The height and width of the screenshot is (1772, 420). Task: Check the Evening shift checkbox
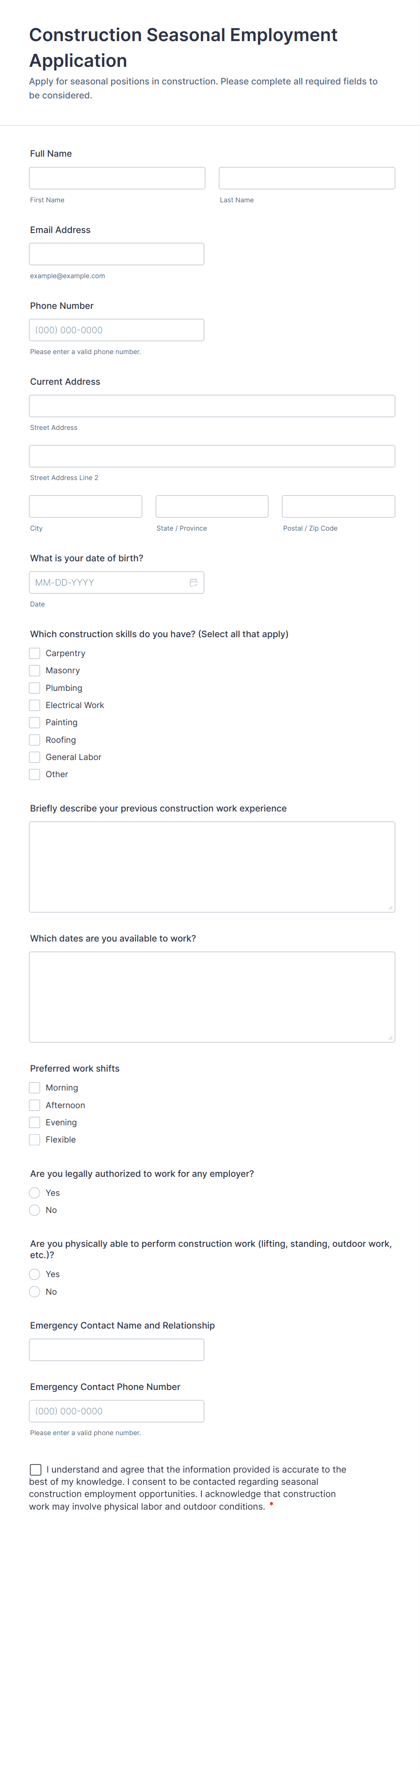(x=34, y=1122)
